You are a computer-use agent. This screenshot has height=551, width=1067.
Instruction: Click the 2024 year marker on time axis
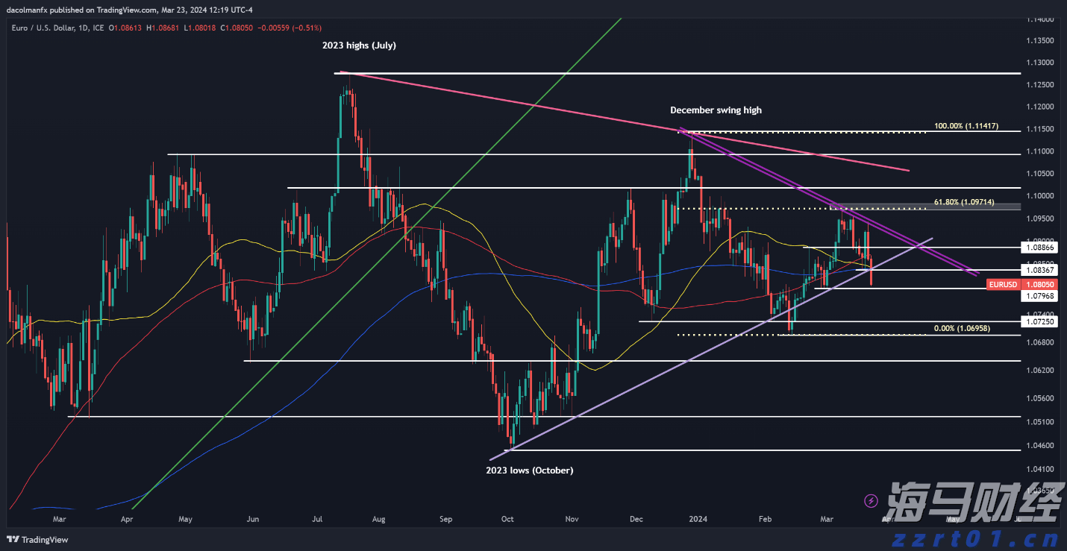pos(698,518)
